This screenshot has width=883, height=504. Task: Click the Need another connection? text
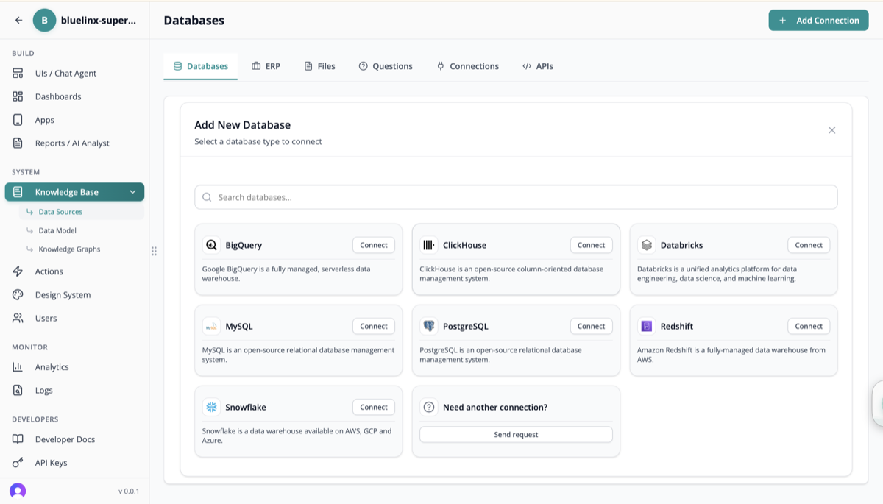[x=495, y=407]
